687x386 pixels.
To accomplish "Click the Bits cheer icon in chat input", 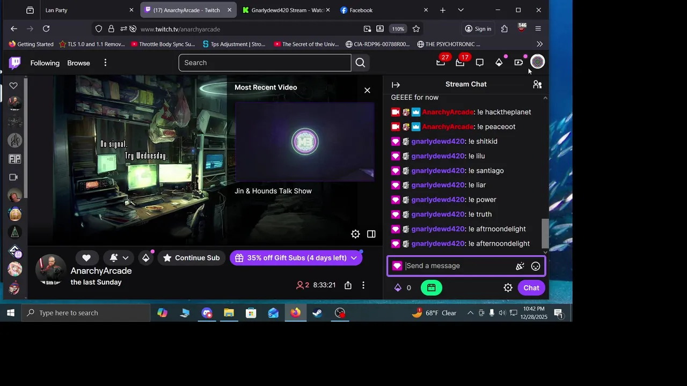I will point(520,266).
